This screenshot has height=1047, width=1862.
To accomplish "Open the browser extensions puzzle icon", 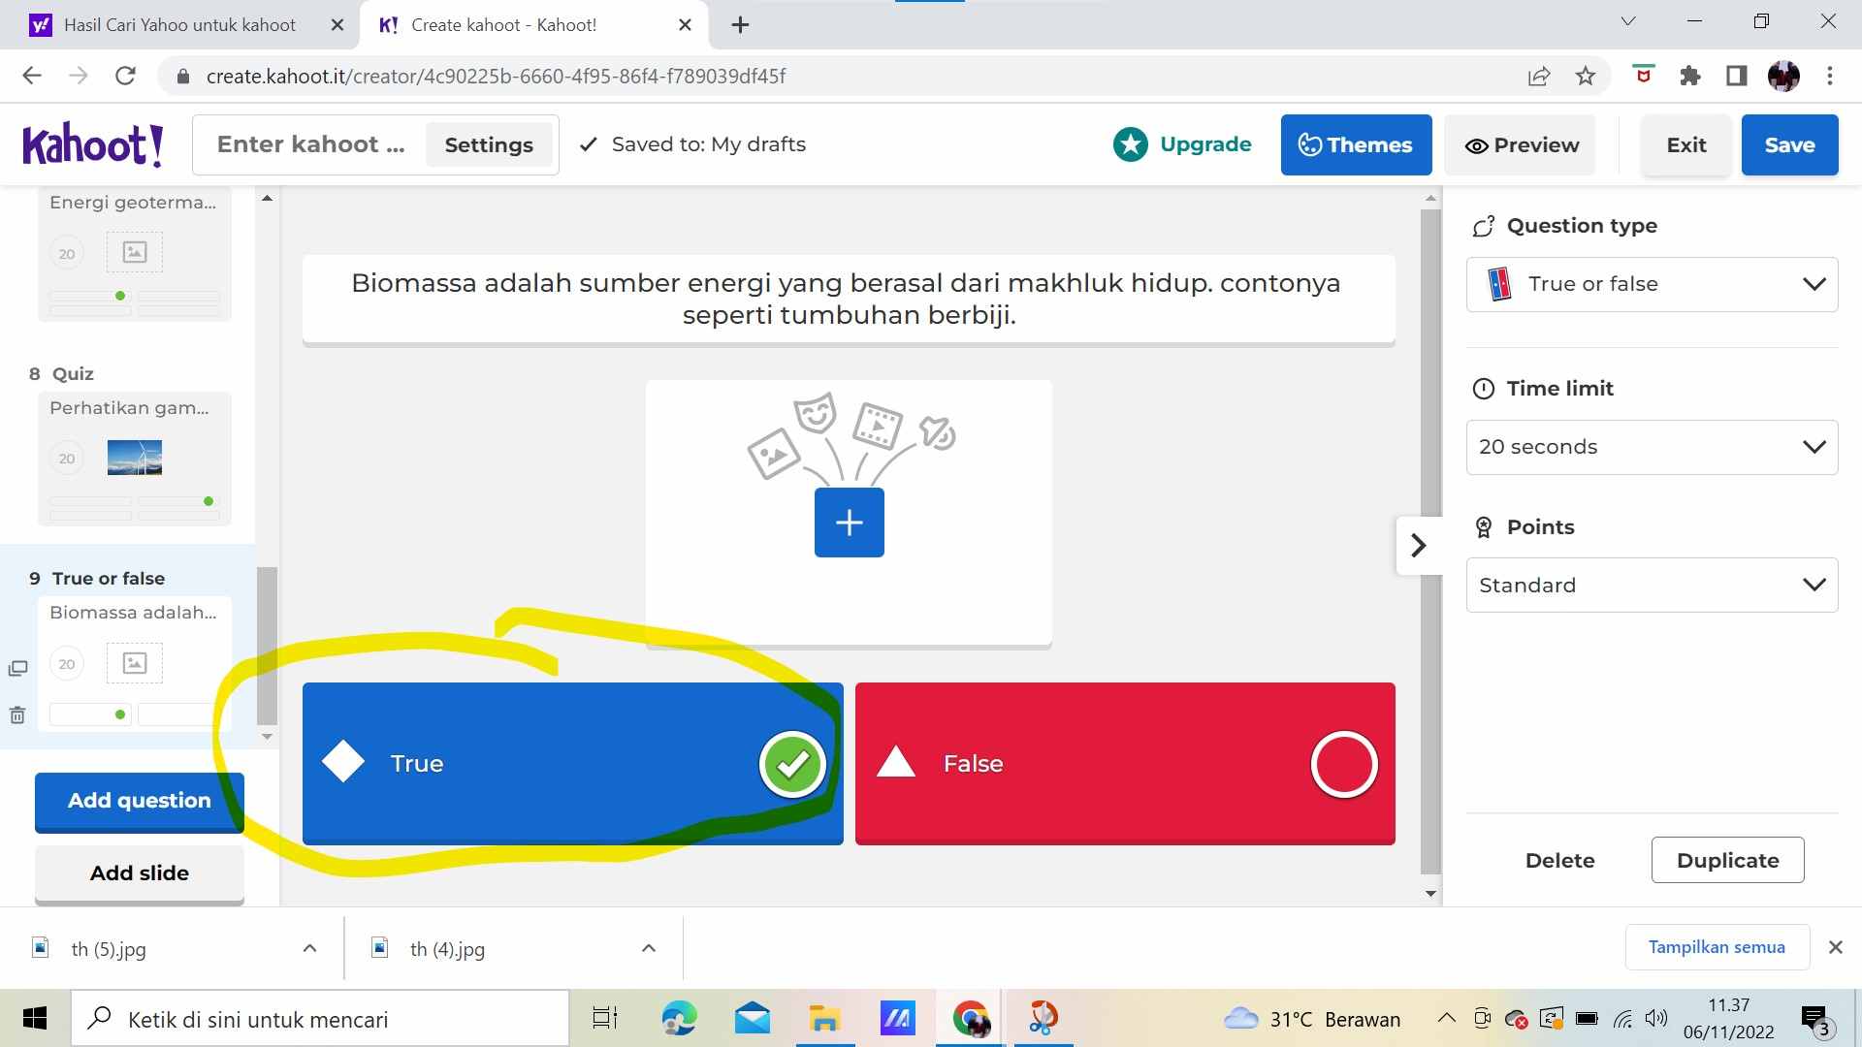I will coord(1690,76).
